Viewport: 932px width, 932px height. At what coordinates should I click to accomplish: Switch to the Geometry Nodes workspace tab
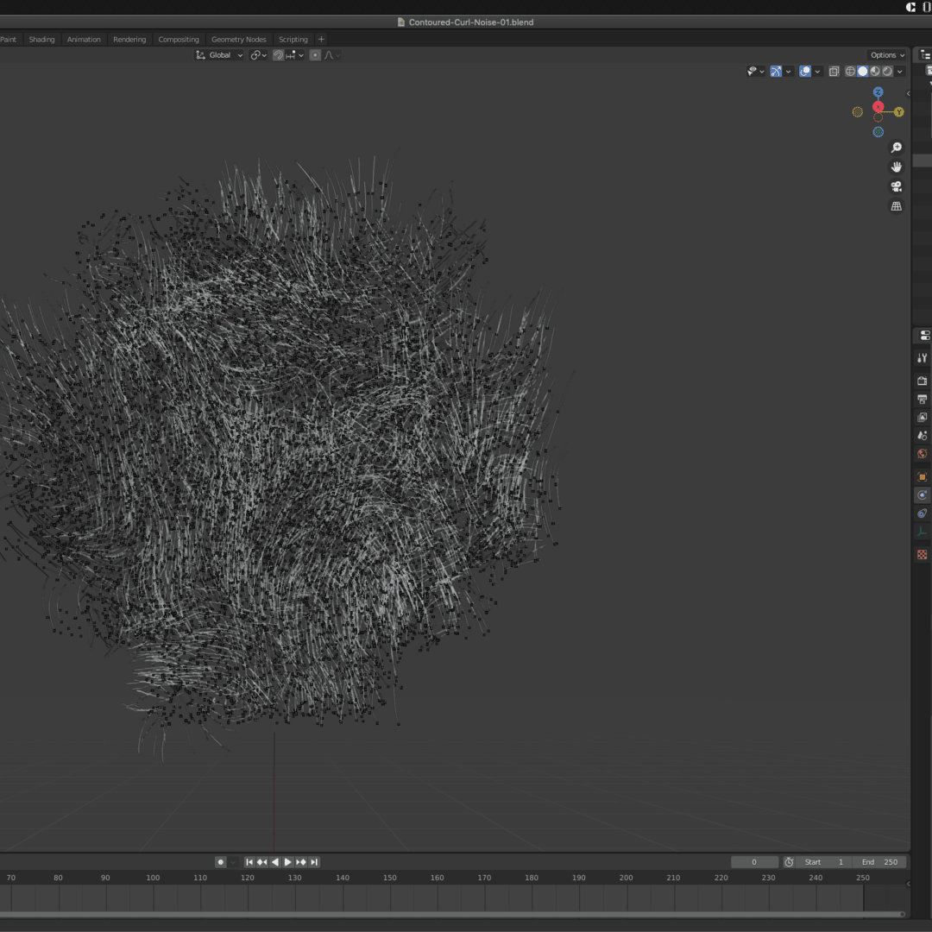pos(238,40)
